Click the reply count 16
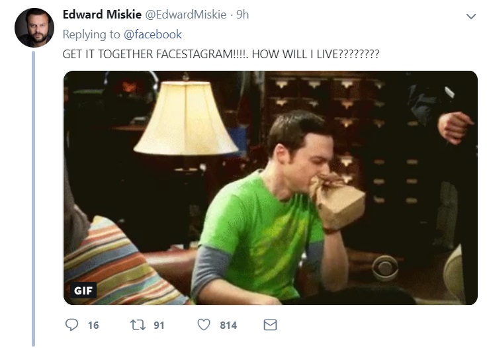489x348 pixels. pyautogui.click(x=93, y=326)
